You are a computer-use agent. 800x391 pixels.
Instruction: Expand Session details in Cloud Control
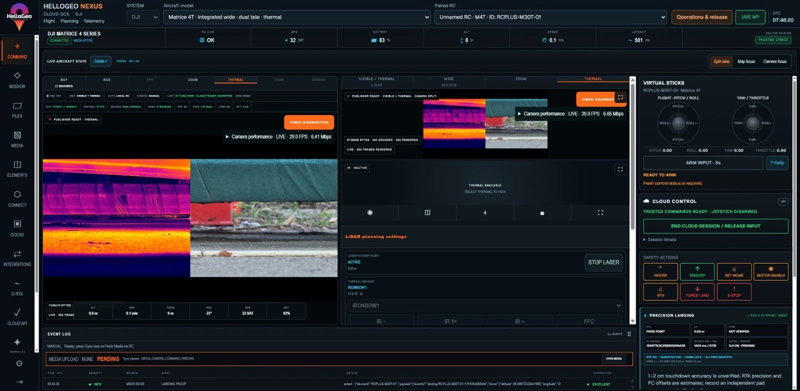coord(659,239)
